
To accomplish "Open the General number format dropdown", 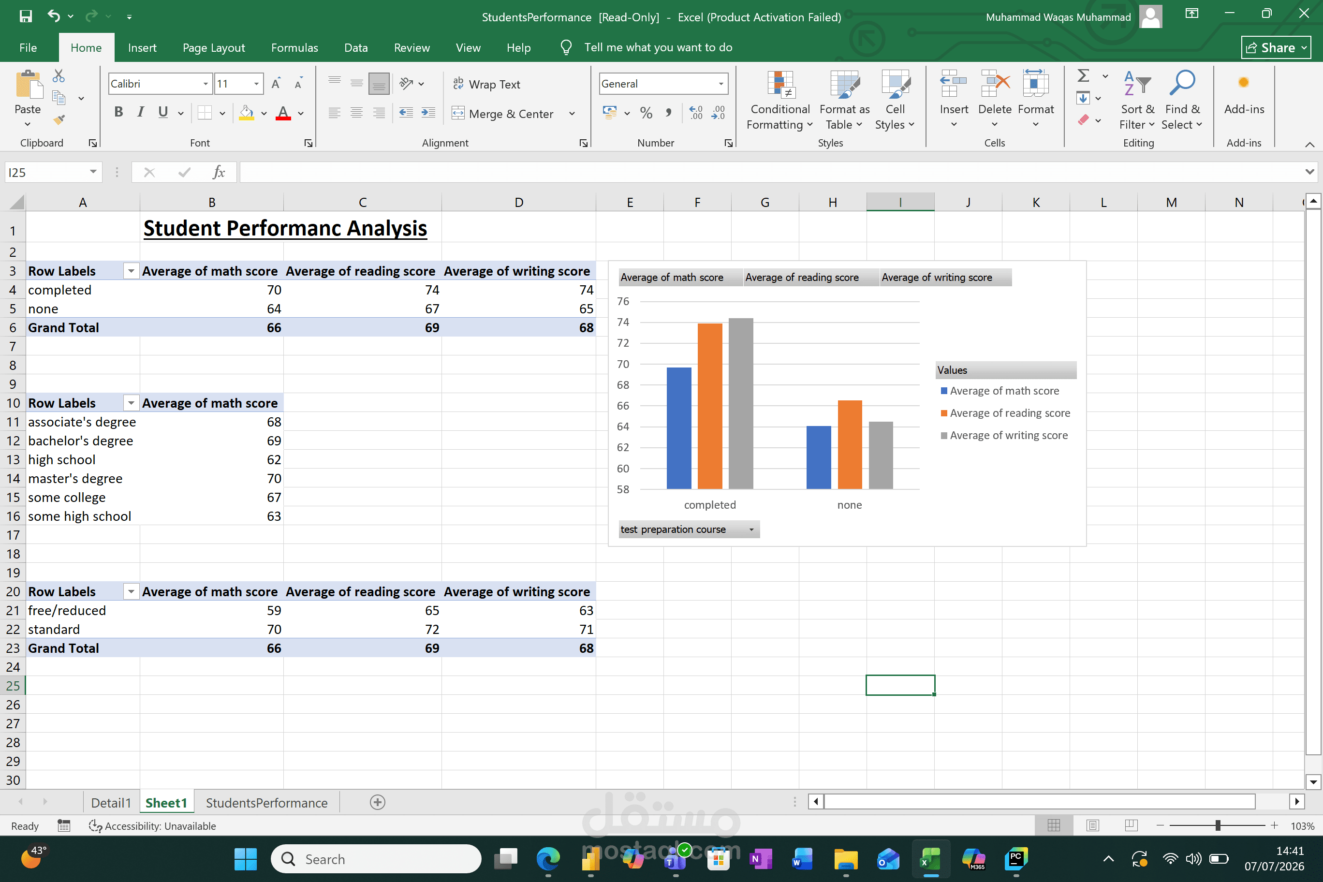I will coord(720,84).
